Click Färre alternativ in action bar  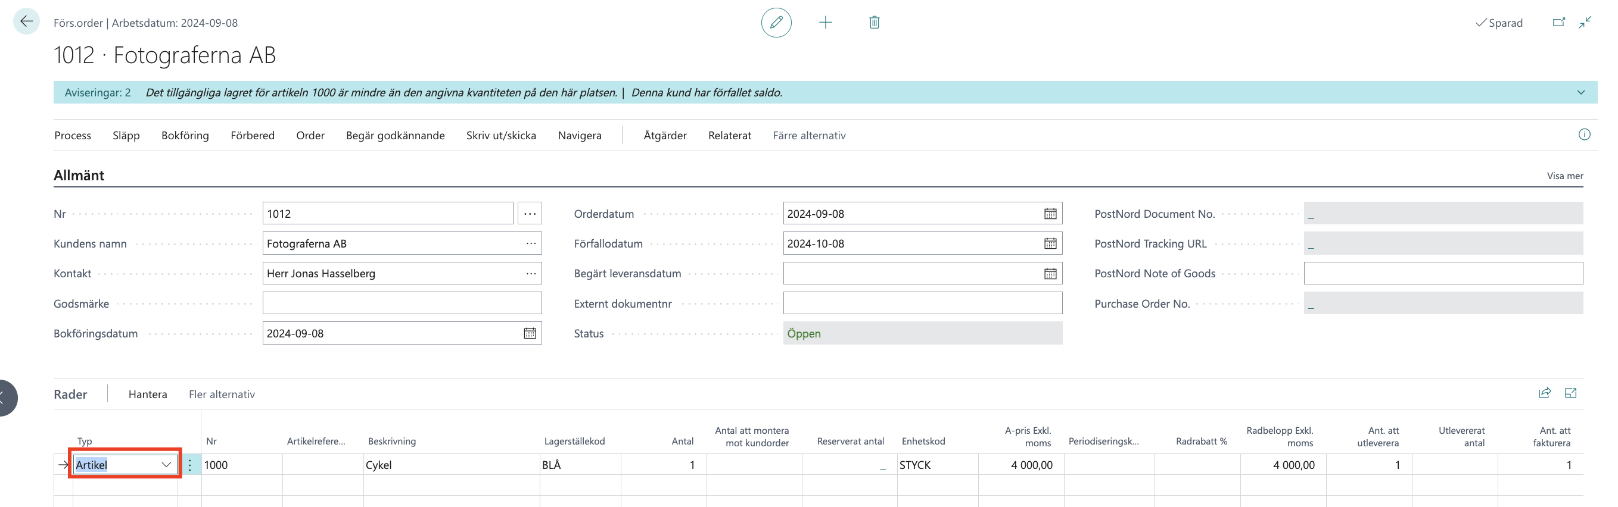[808, 136]
